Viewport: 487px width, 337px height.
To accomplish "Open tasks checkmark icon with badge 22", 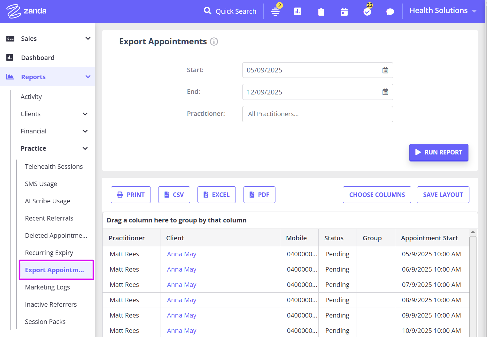I will (x=367, y=11).
